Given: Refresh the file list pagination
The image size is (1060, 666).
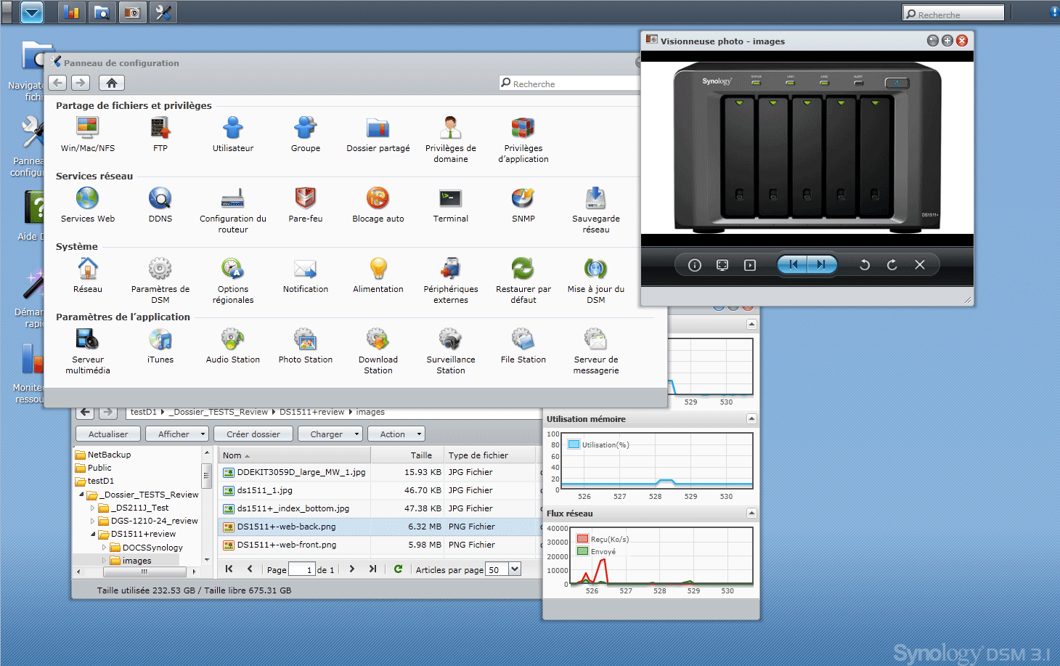Looking at the screenshot, I should (x=398, y=569).
